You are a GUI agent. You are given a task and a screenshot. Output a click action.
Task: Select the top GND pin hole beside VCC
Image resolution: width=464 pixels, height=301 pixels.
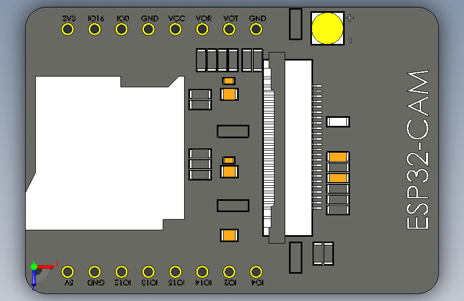(x=149, y=29)
